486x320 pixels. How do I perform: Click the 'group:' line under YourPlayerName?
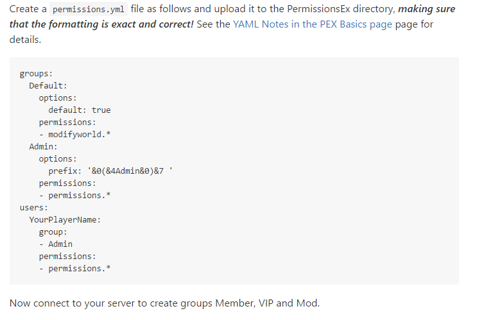(x=53, y=232)
